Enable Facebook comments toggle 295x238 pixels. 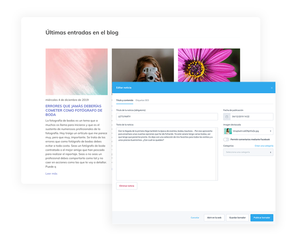[227, 140]
